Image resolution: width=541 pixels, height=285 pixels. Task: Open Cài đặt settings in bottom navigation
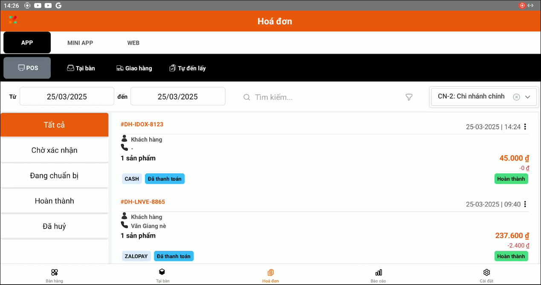486,275
